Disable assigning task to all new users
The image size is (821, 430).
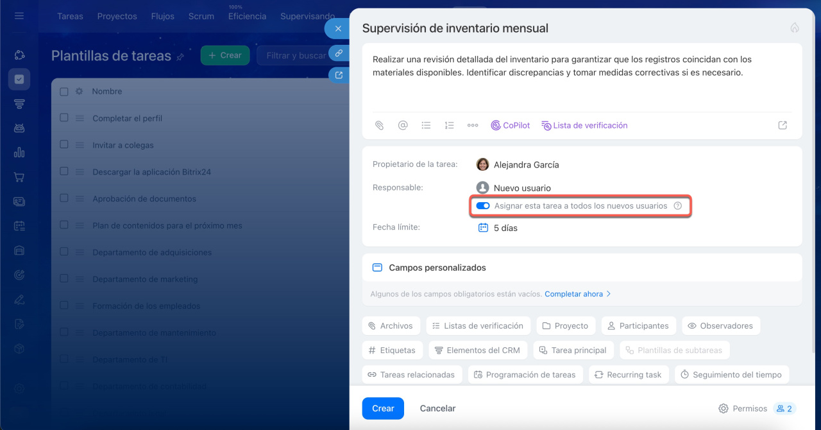[483, 206]
